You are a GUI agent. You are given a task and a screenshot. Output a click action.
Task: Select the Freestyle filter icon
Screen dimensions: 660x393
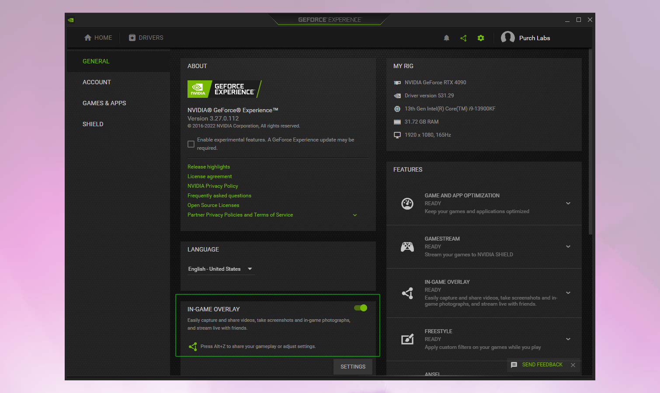[x=407, y=339]
